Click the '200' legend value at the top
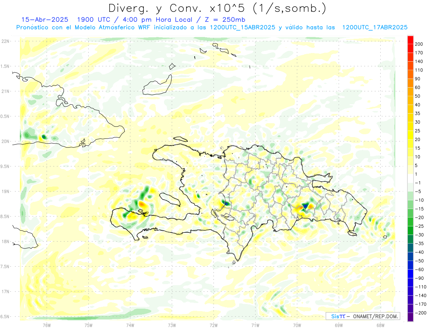427x330 pixels. (420, 44)
